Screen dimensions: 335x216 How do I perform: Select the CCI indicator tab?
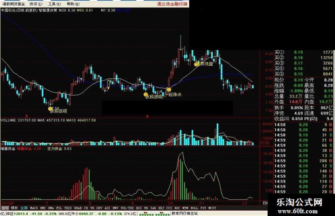(x=169, y=208)
